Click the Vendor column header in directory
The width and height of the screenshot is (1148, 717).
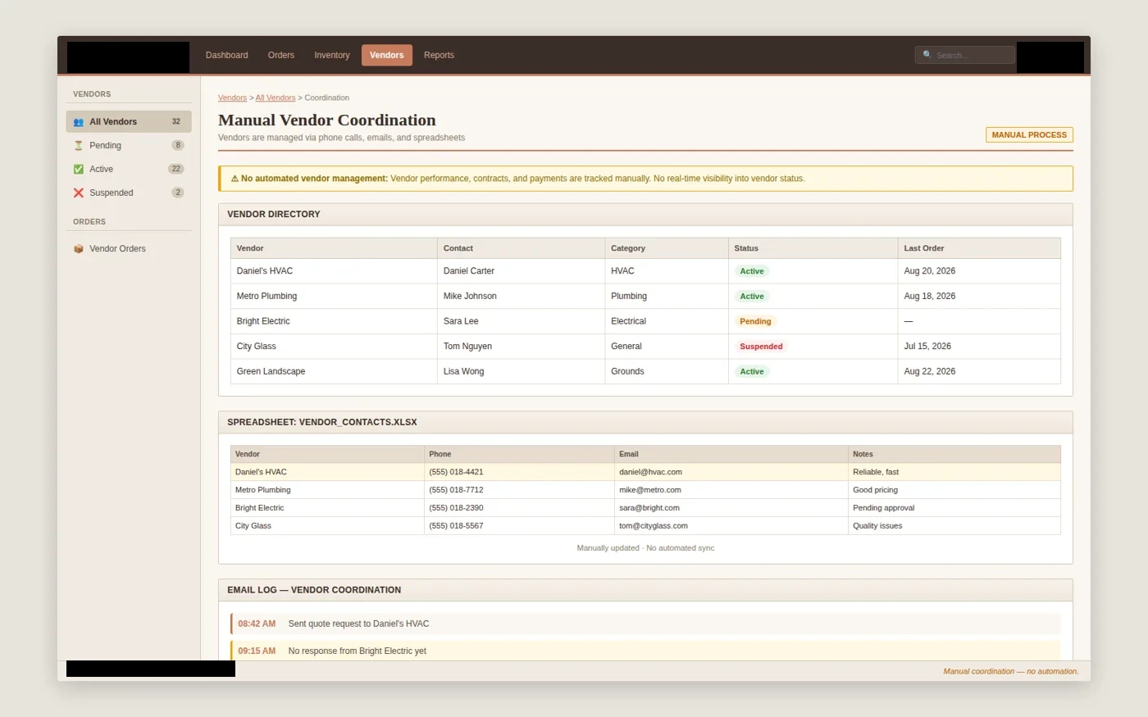[334, 248]
